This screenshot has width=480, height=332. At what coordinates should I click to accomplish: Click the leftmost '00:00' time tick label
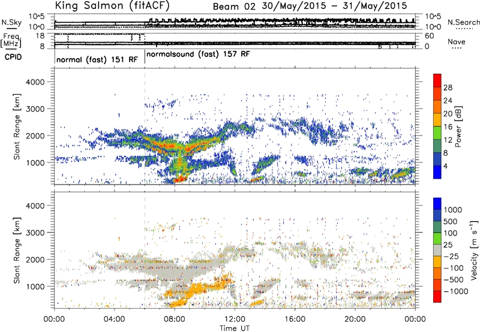click(x=54, y=319)
